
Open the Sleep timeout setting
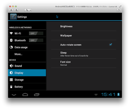84,54
